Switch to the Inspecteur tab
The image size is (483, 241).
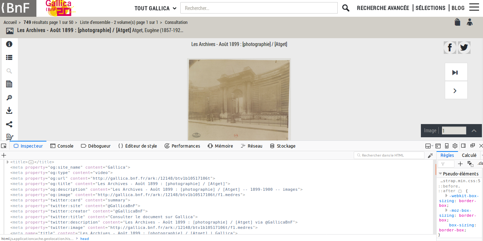[28, 146]
